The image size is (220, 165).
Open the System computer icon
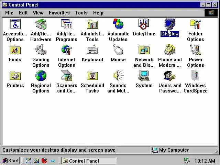144,76
